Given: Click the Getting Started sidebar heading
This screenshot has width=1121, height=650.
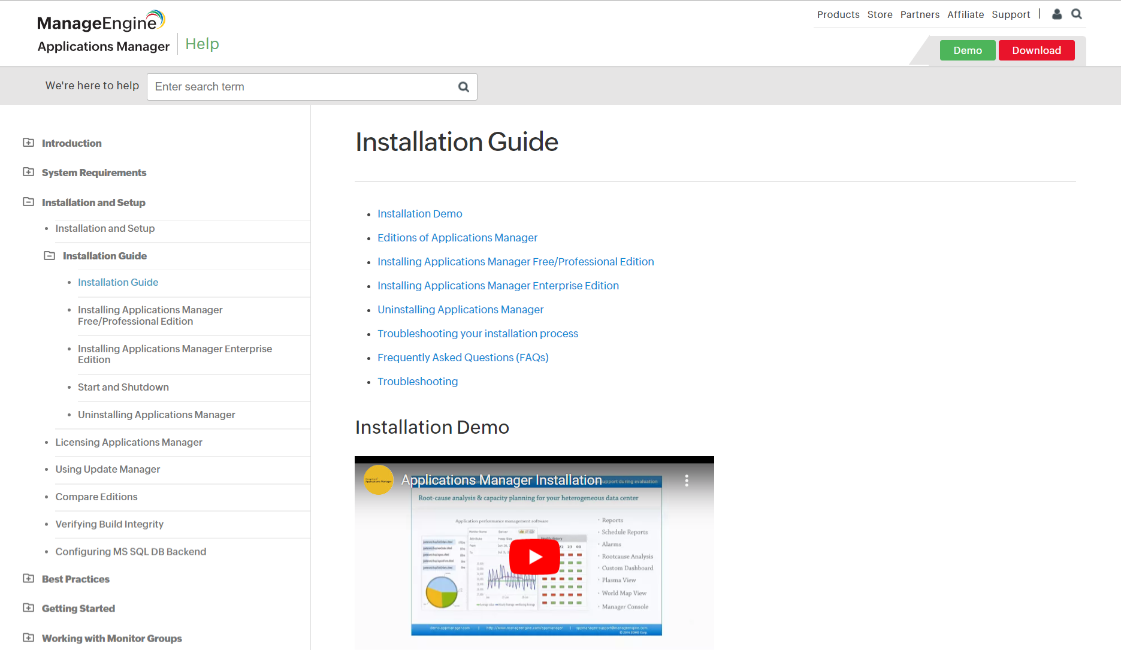Looking at the screenshot, I should 78,609.
